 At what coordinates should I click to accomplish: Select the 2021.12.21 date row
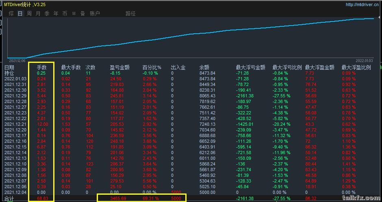tap(15, 124)
